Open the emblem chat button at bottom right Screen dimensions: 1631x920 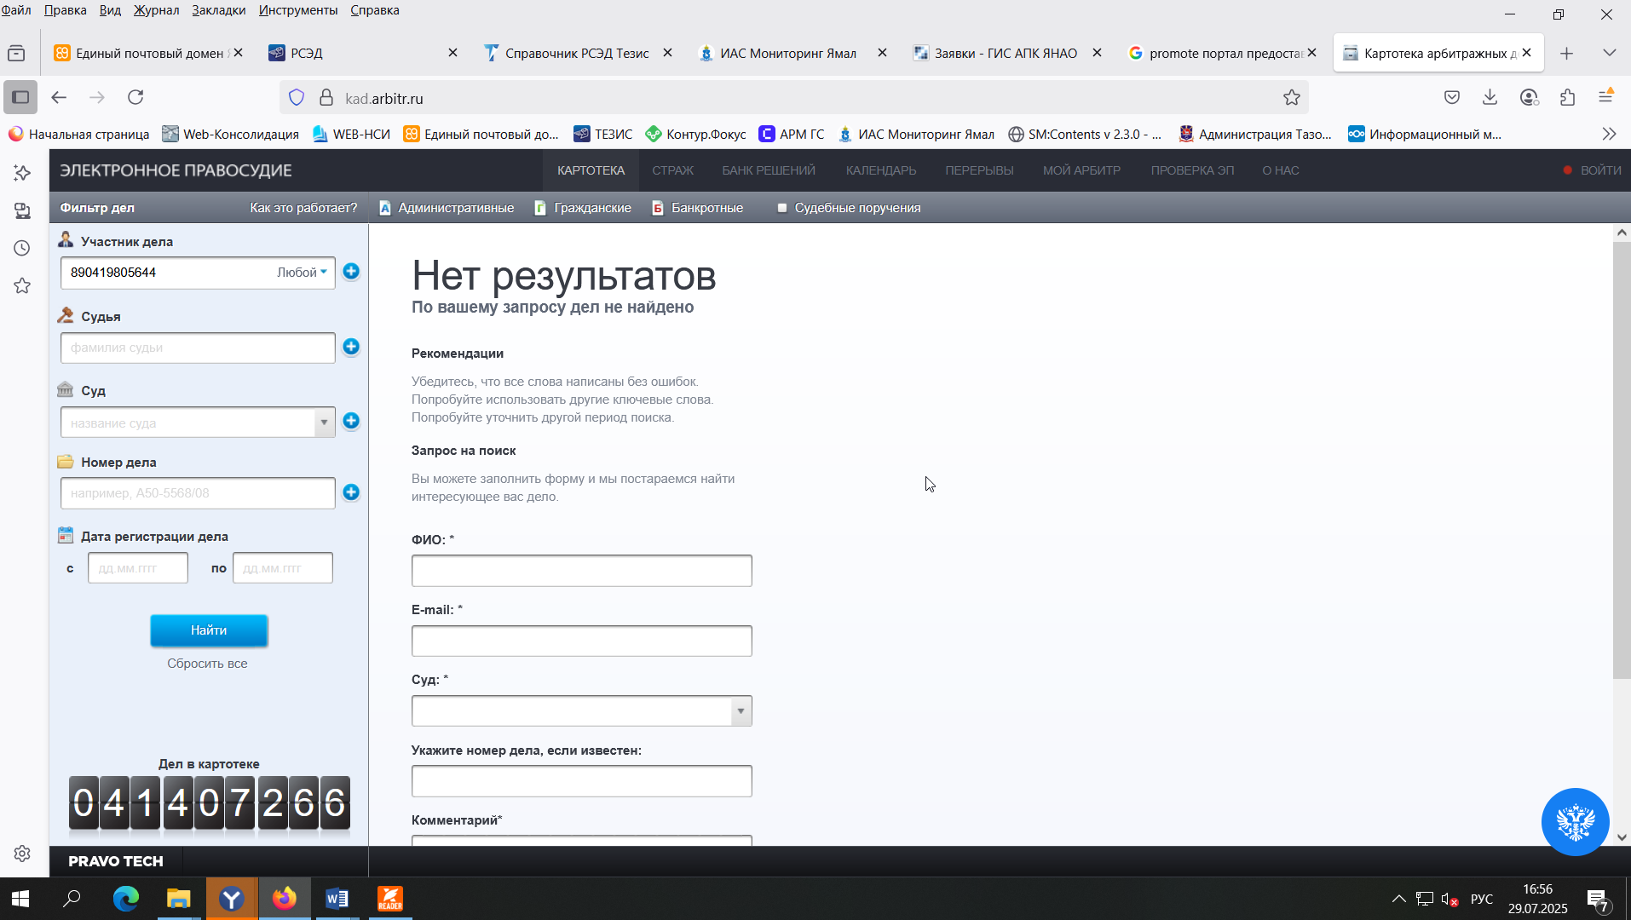point(1575,822)
